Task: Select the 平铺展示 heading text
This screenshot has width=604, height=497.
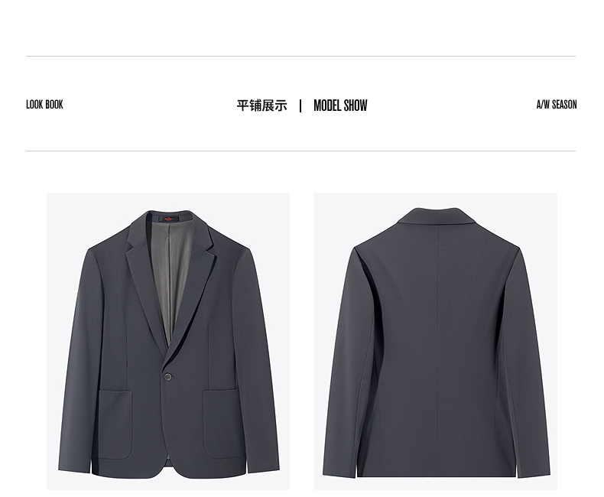Action: (x=262, y=106)
